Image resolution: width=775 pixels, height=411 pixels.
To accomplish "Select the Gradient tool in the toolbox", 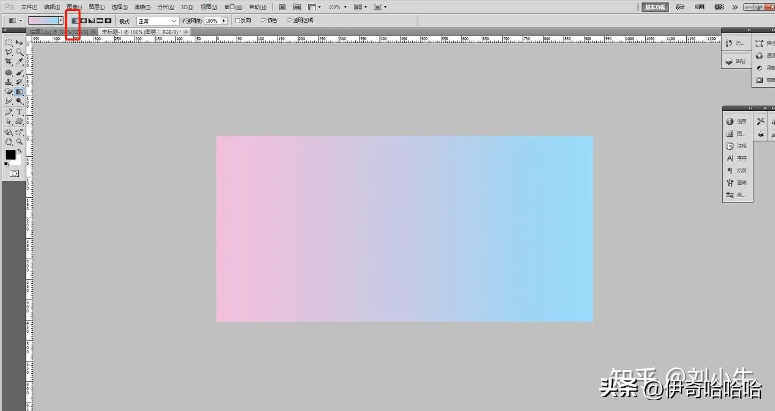I will pyautogui.click(x=19, y=92).
